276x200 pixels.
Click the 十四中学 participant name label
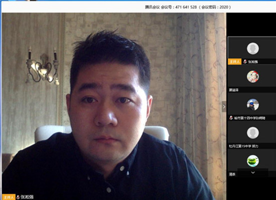pyautogui.click(x=249, y=118)
